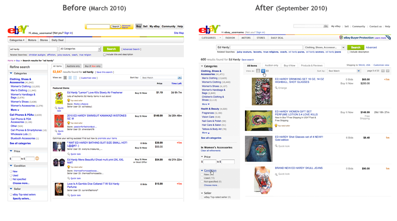This screenshot has width=397, height=221.
Task: Select list view icon on Before page
Action: pos(65,78)
